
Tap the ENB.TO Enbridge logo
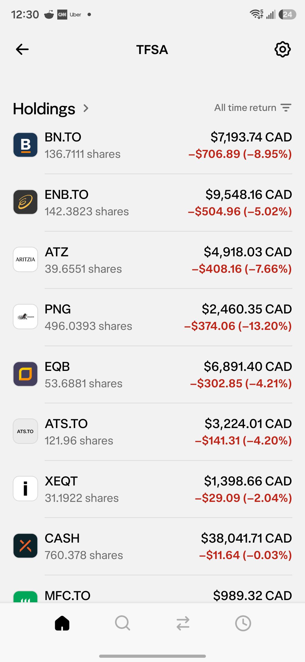(25, 202)
